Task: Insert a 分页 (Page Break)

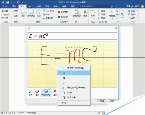Action: click(x=5, y=18)
